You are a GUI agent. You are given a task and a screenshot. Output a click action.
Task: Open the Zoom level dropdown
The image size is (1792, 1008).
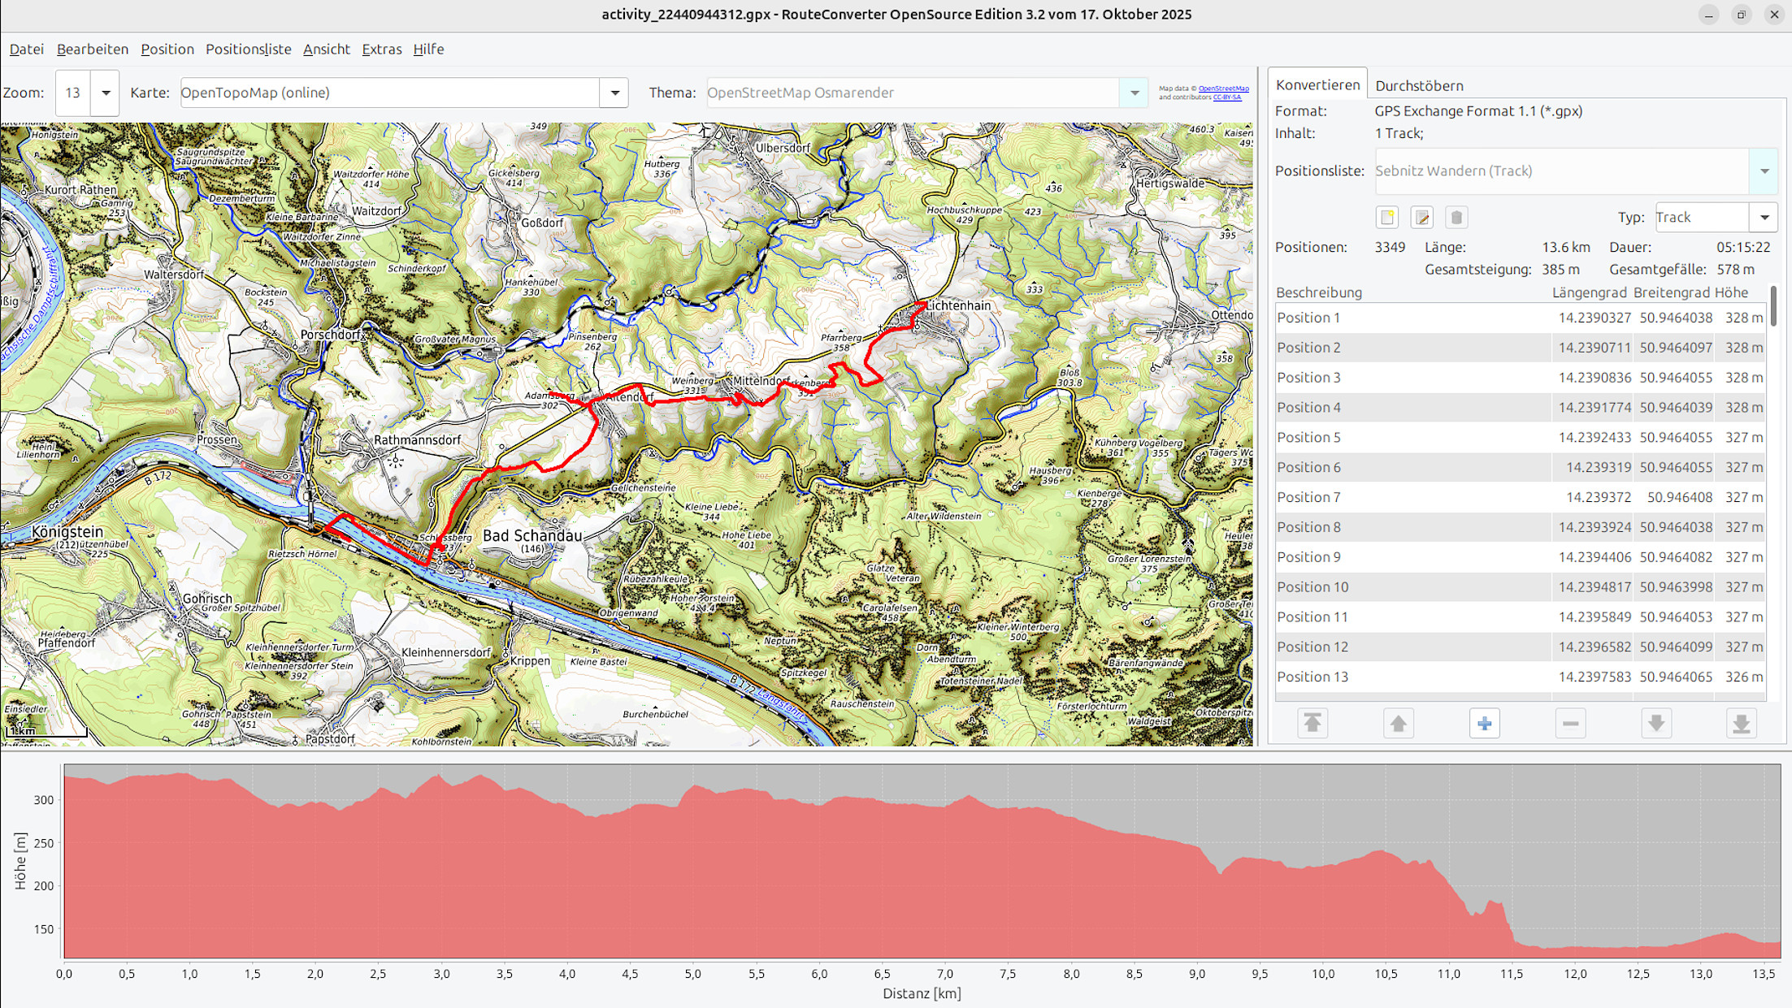coord(106,93)
